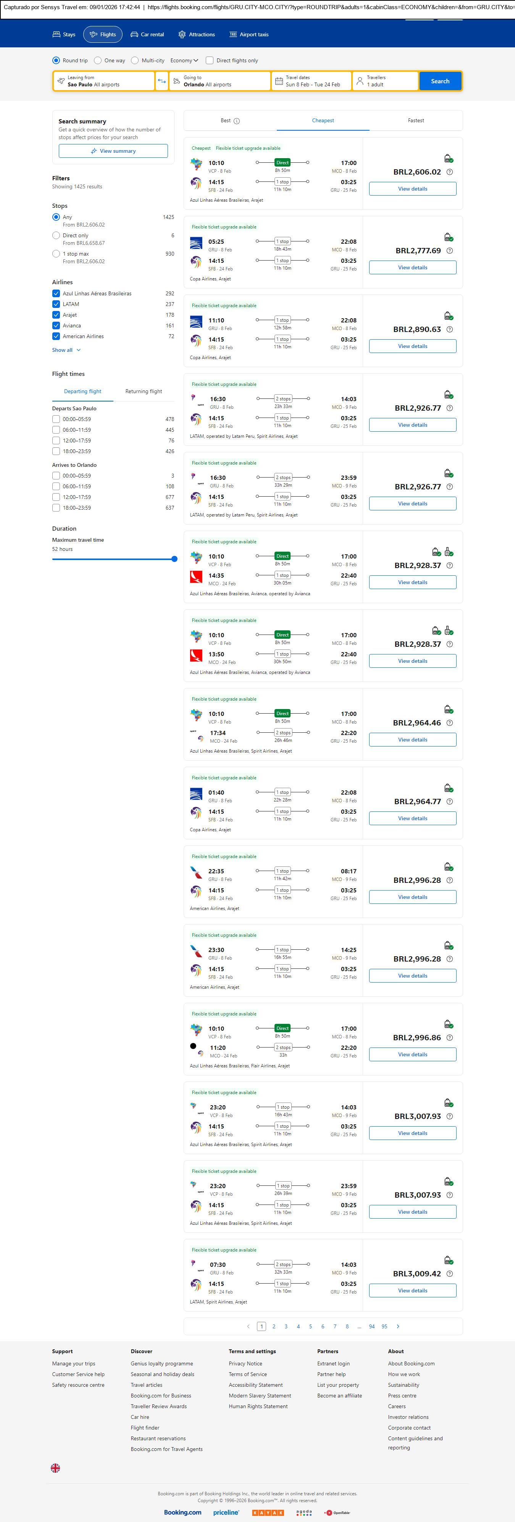Select the One way radio button
The width and height of the screenshot is (515, 1522).
pos(98,60)
